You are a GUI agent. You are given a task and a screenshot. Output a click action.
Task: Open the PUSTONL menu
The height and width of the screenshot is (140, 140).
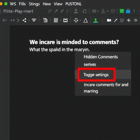74,4
